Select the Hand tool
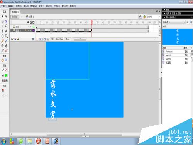This screenshot has width=193, height=145. point(2,60)
